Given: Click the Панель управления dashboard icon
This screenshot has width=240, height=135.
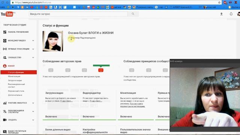Looking at the screenshot, I should click(x=5, y=32).
